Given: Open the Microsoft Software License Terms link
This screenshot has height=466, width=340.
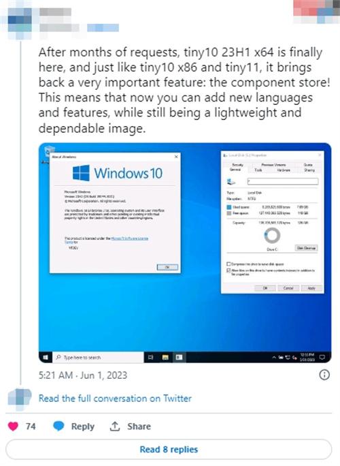Looking at the screenshot, I should click(129, 238).
